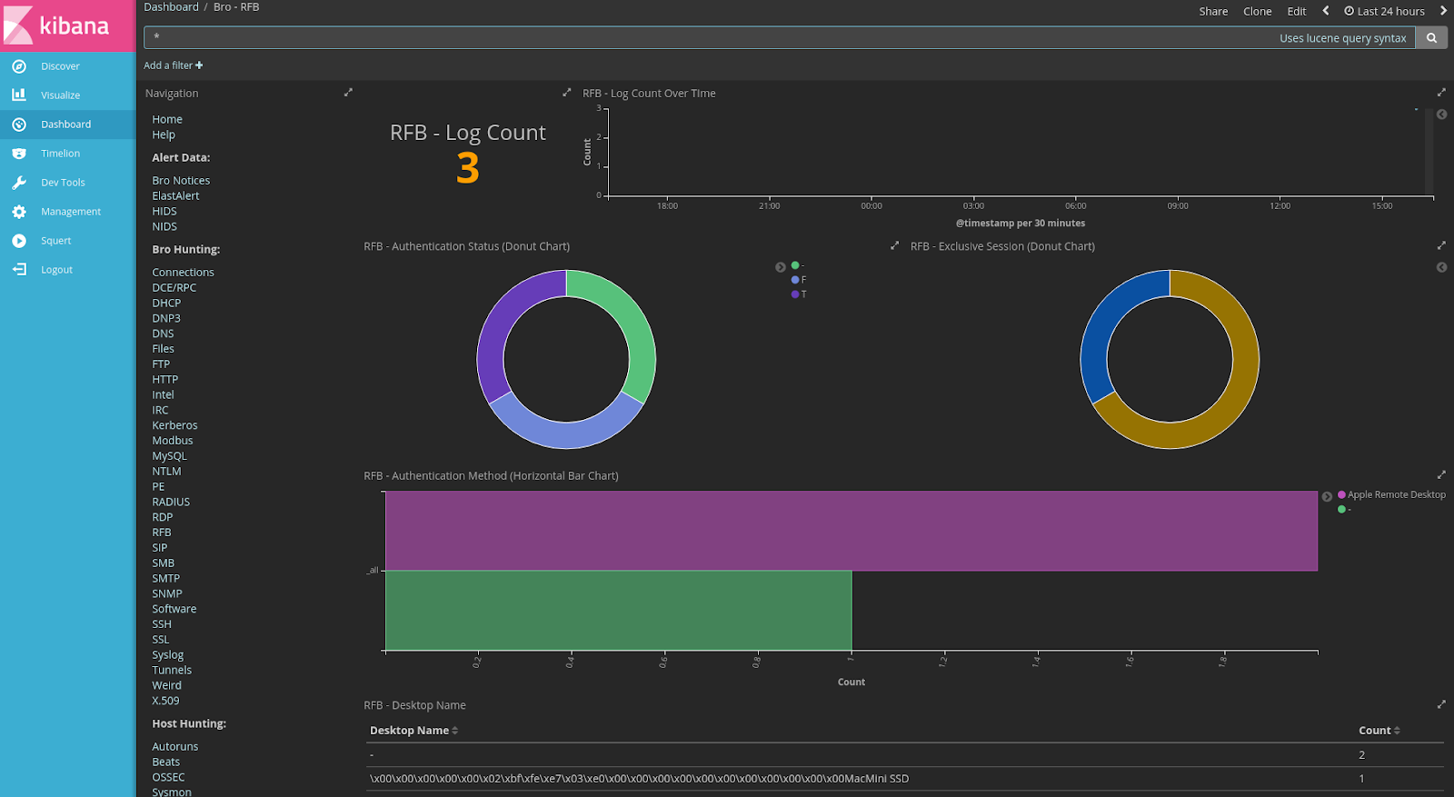
Task: Click the green bar in Authentication Method chart
Action: click(x=619, y=611)
